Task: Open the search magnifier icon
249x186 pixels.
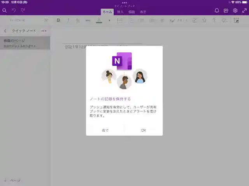Action: click(x=4, y=10)
